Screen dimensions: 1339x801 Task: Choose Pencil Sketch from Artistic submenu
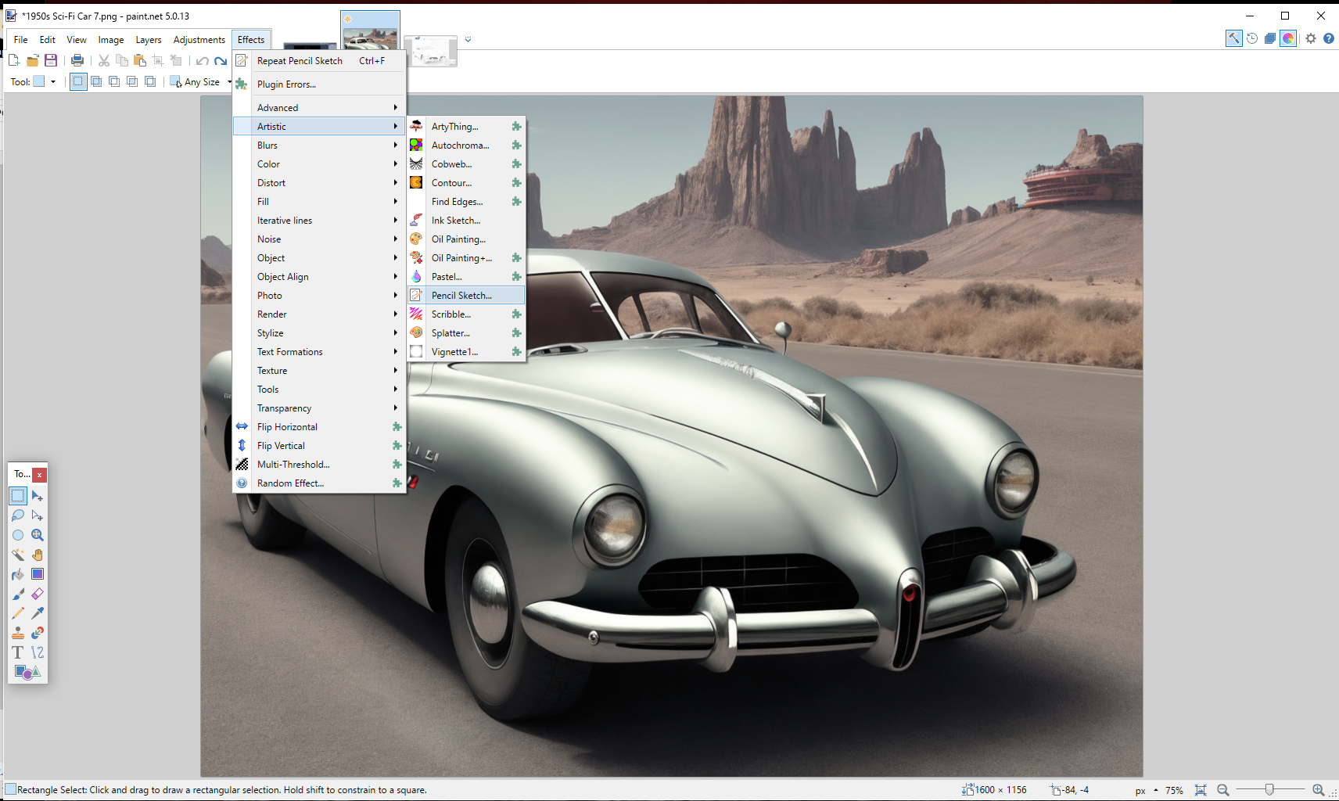tap(466, 296)
